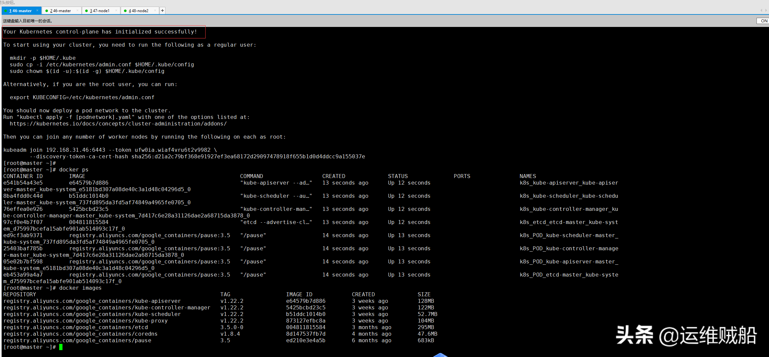The image size is (769, 357).
Task: Click the highlighted initialized successfully message
Action: 100,32
